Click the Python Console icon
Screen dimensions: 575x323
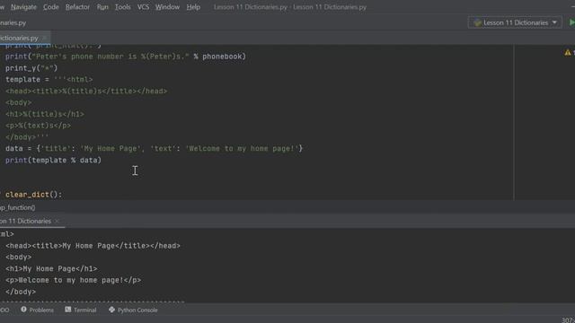tap(111, 310)
